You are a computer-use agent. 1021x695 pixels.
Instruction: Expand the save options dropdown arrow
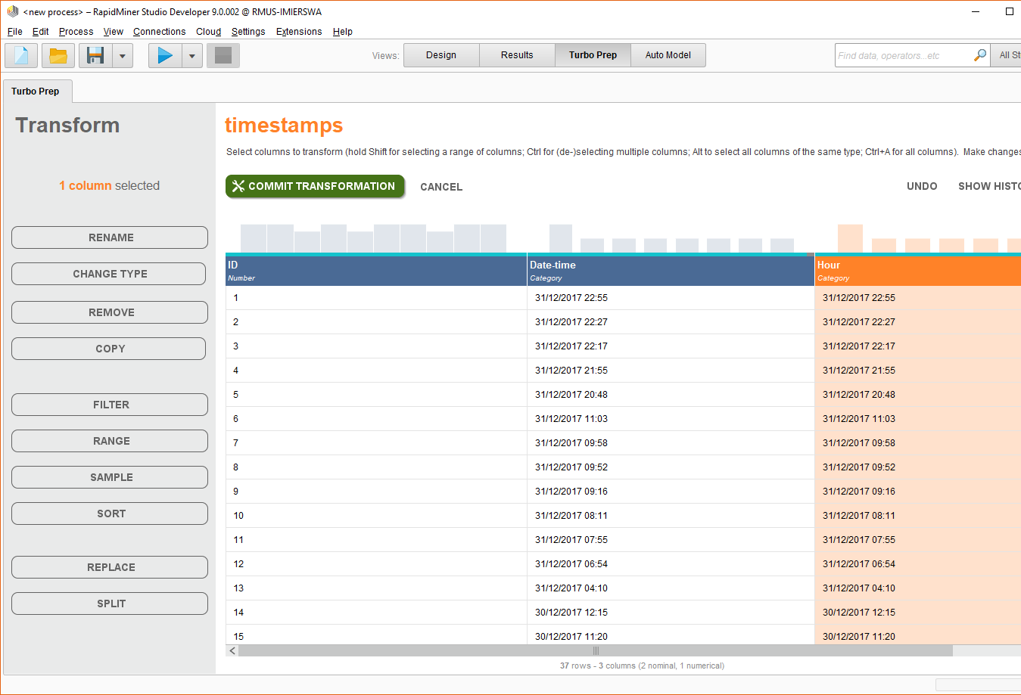click(123, 55)
